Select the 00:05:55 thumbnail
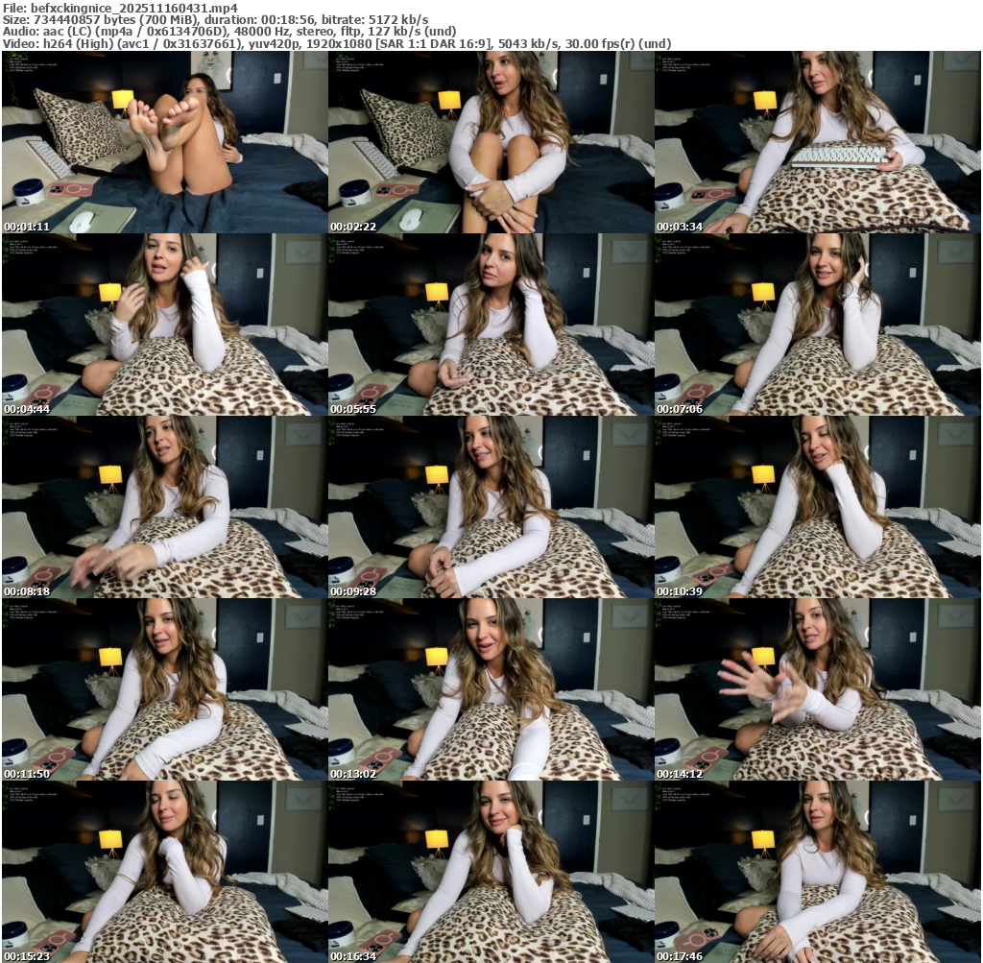Viewport: 983px width, 963px height. [491, 325]
